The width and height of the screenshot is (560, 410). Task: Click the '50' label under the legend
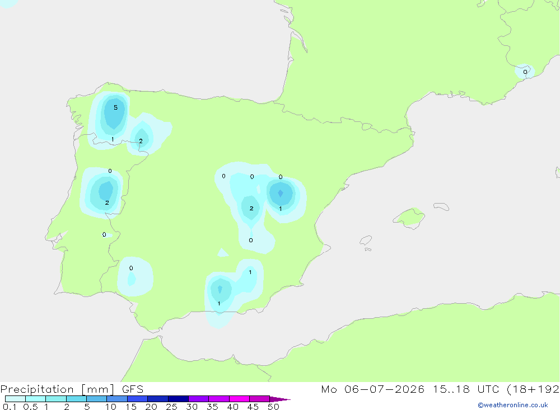(273, 407)
